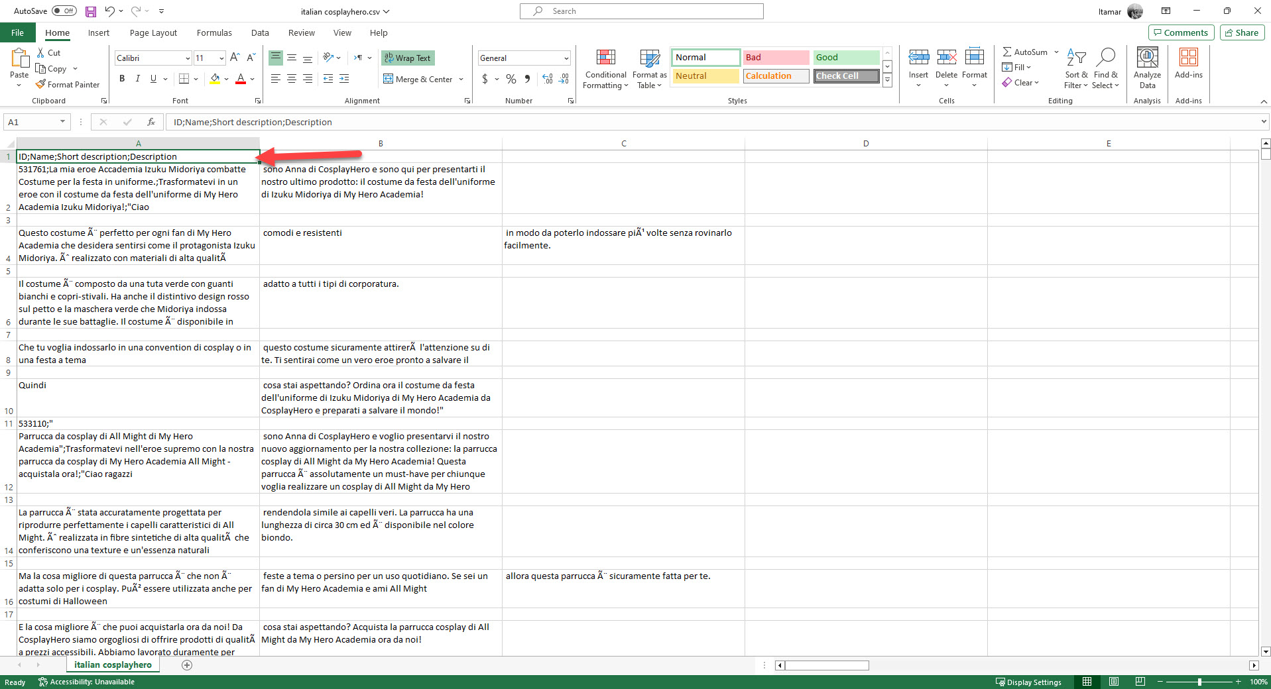1271x689 pixels.
Task: Switch to Page Layout view in status bar
Action: pos(1114,682)
